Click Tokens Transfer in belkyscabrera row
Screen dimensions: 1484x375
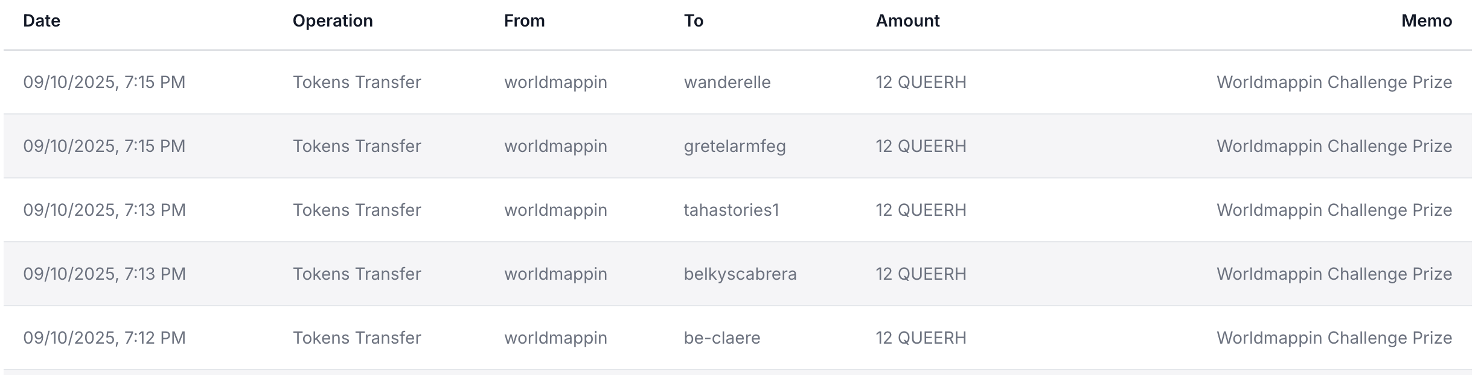[x=357, y=274]
